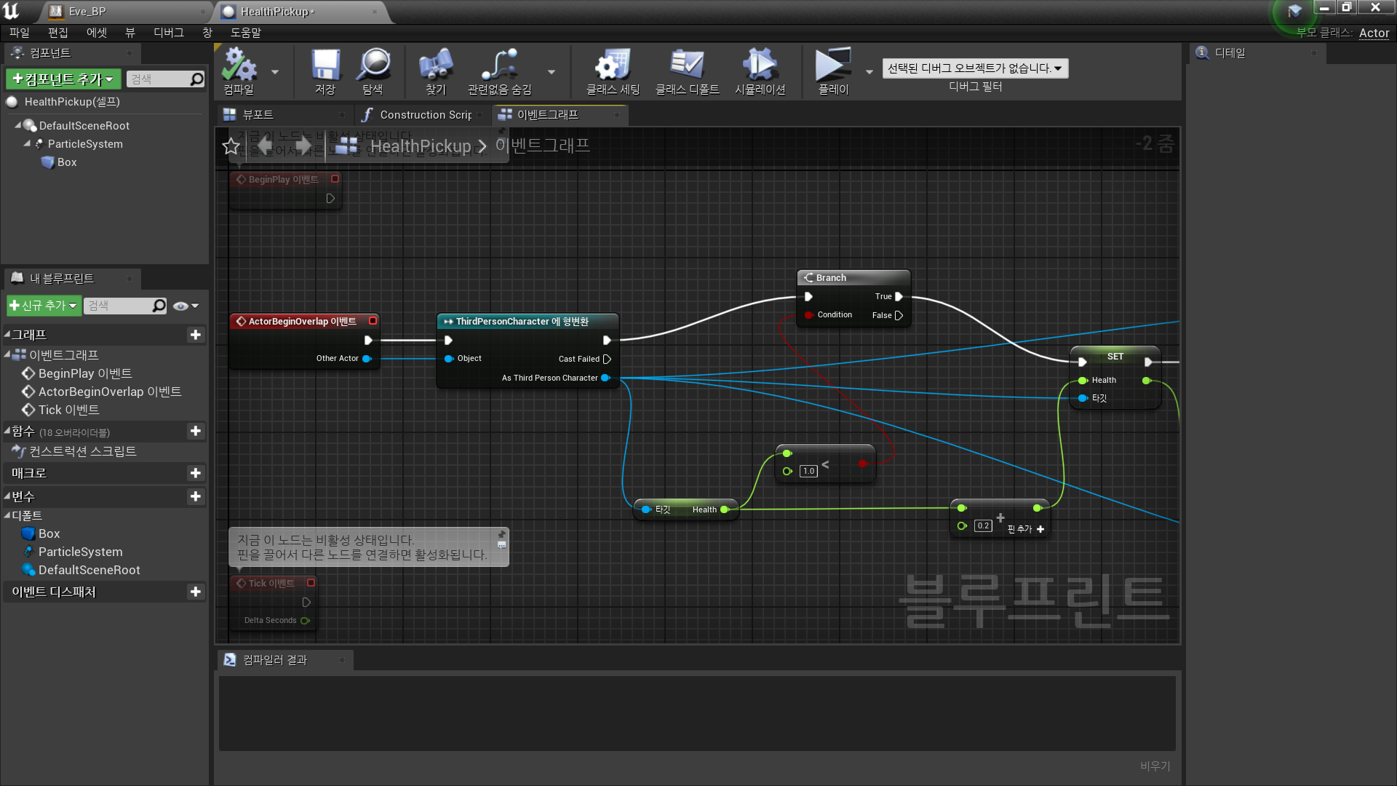The height and width of the screenshot is (786, 1397).
Task: Open the 파일 (File) menu
Action: coord(19,33)
